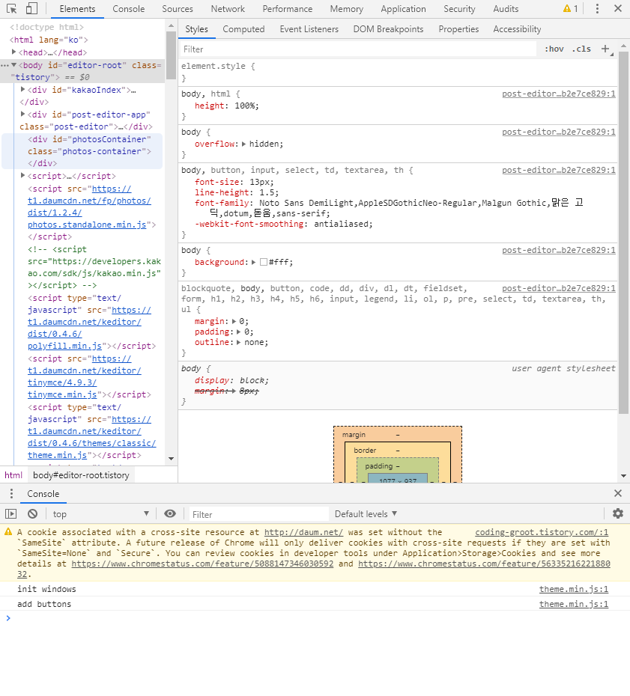Open the console drawer three-dot menu
Image resolution: width=630 pixels, height=696 pixels.
point(11,494)
